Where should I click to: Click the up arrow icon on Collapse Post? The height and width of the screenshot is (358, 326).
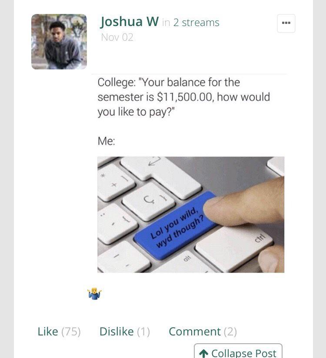pyautogui.click(x=203, y=353)
